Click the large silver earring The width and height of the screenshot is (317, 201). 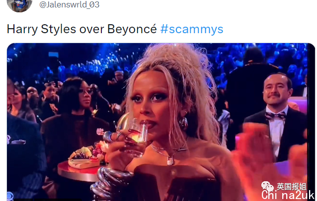pos(183,123)
